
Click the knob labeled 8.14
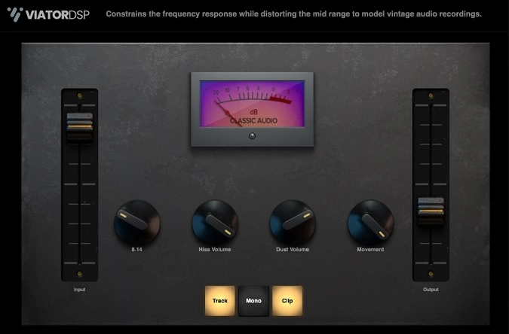[137, 223]
